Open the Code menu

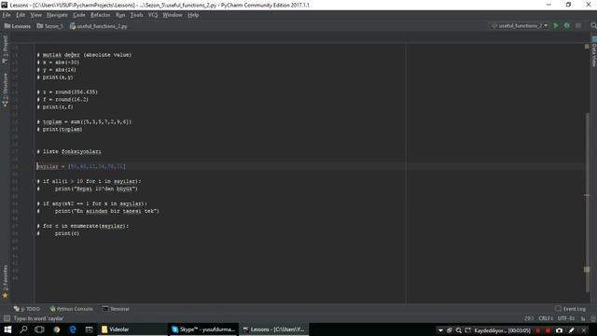(x=78, y=15)
